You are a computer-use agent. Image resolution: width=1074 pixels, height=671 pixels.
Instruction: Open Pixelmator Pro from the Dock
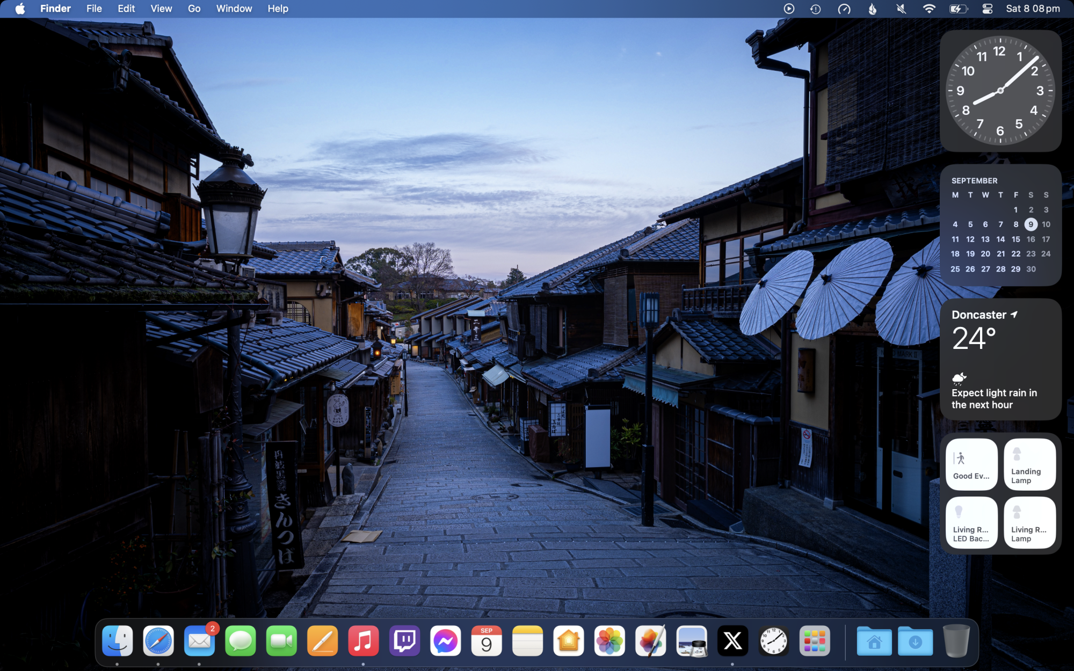click(x=650, y=640)
